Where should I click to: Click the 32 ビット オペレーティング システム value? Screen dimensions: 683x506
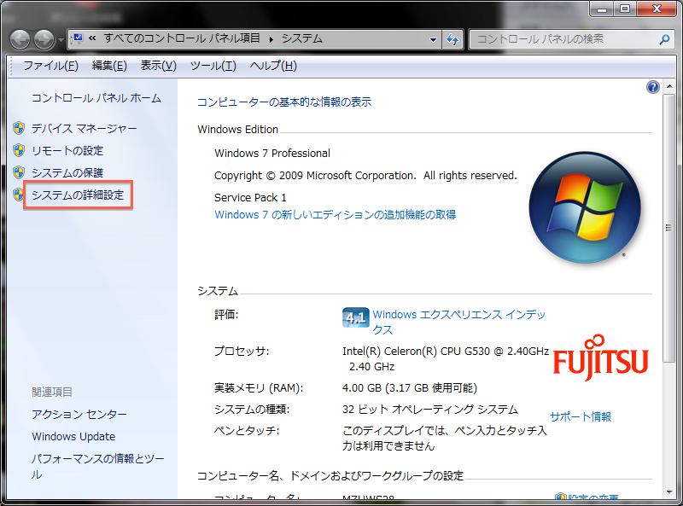pos(430,410)
